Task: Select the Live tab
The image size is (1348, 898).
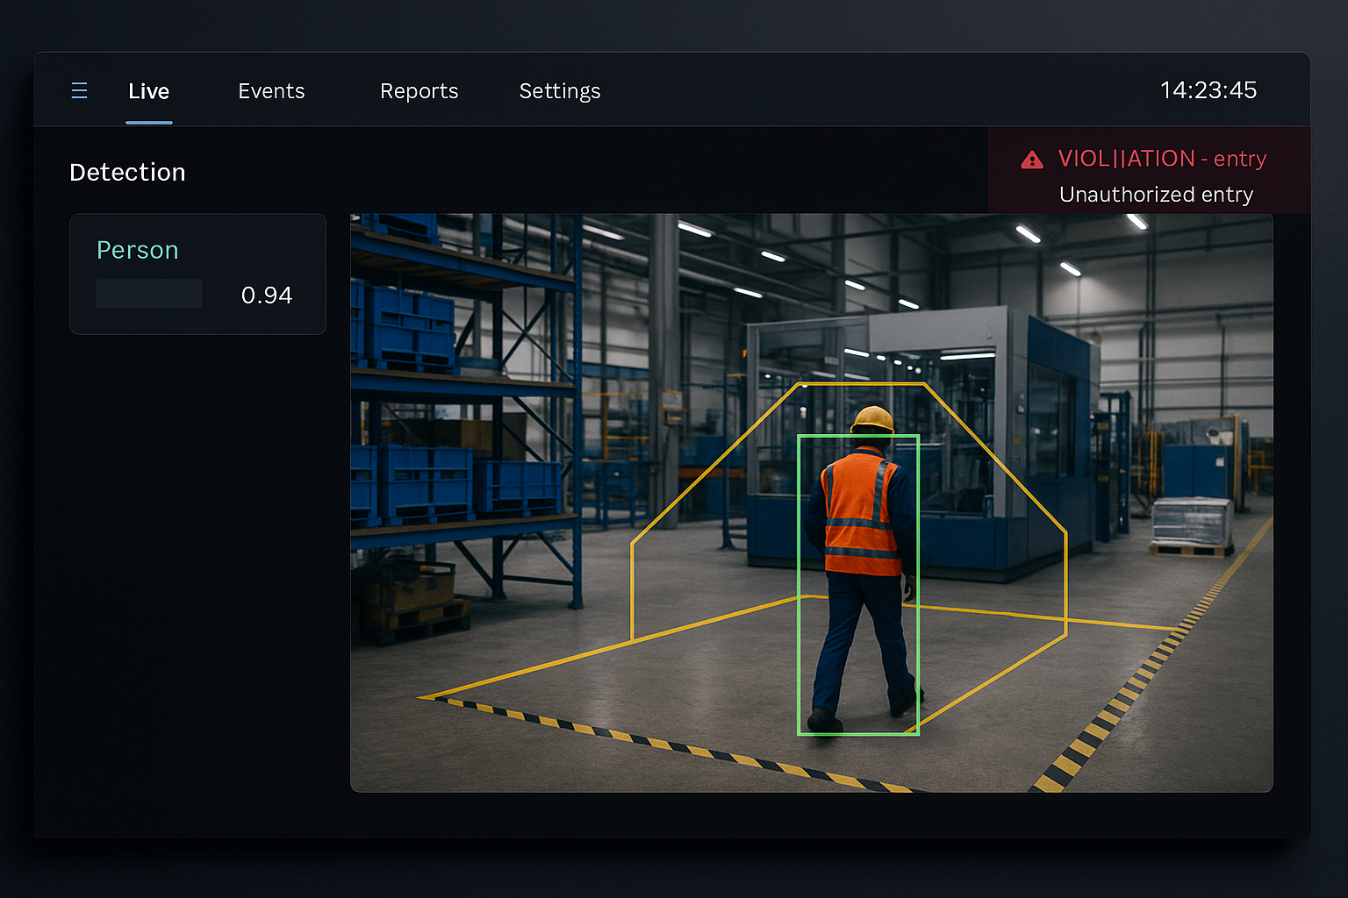Action: pos(148,90)
